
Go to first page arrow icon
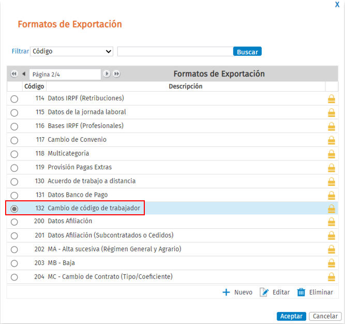[x=14, y=73]
